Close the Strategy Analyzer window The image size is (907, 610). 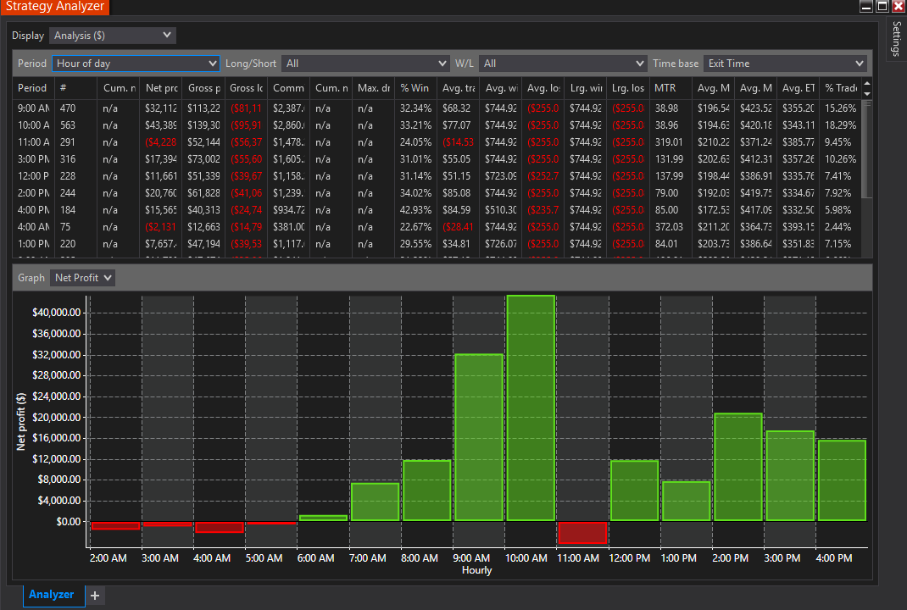[x=899, y=7]
